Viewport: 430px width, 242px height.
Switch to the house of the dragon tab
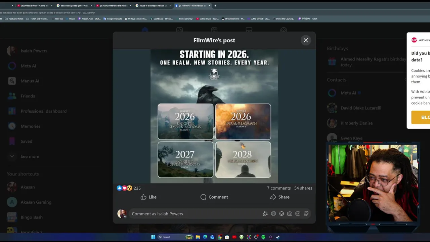click(x=153, y=6)
